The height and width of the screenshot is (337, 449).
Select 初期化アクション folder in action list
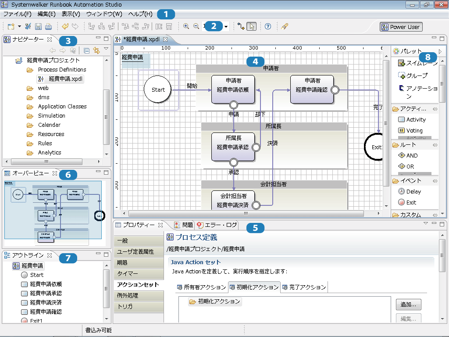215,301
